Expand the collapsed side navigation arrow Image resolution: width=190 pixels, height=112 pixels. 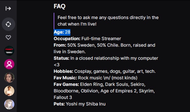8,8
